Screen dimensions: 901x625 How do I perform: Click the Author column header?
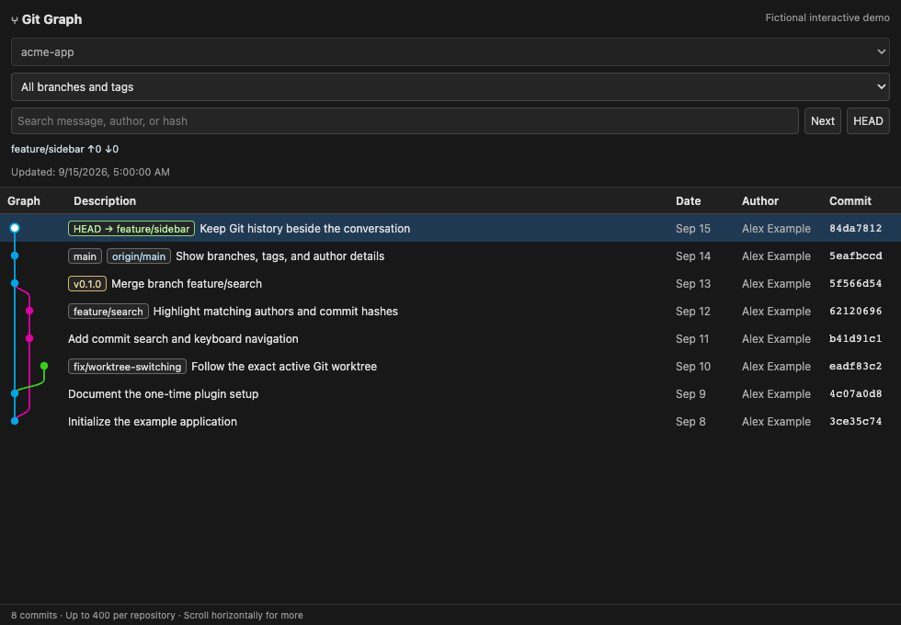[x=759, y=201]
